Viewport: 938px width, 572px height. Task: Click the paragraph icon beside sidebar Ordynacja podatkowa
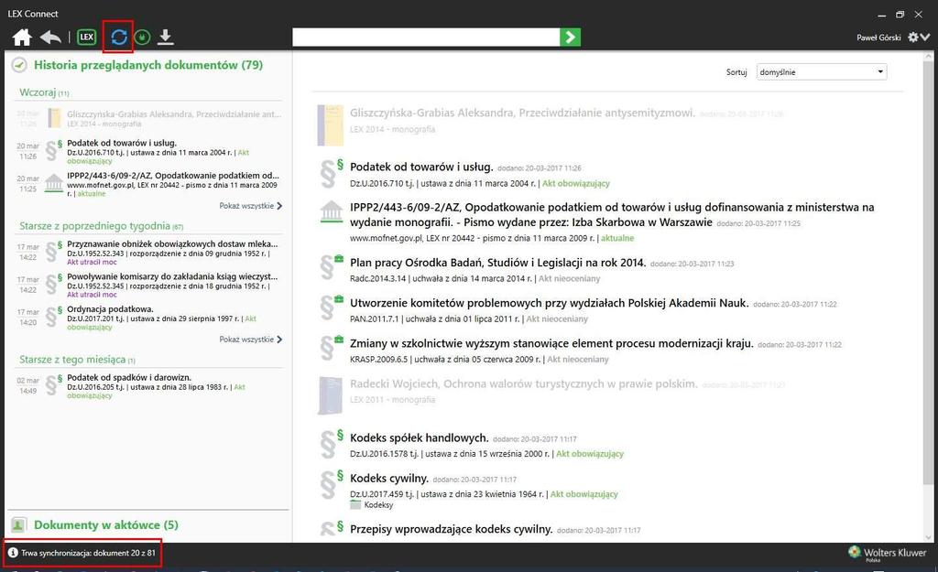[x=53, y=316]
